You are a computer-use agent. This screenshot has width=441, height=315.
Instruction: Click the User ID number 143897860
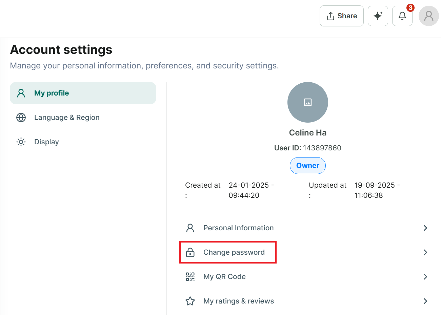(x=322, y=148)
